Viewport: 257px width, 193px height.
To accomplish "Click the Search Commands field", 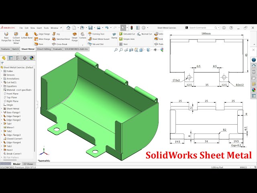I will pos(202,28).
